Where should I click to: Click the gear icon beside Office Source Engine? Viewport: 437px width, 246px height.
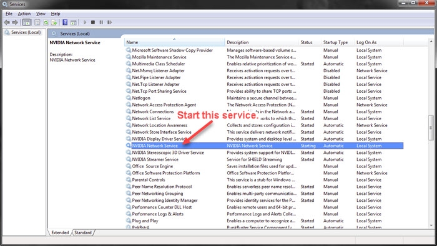click(x=129, y=166)
